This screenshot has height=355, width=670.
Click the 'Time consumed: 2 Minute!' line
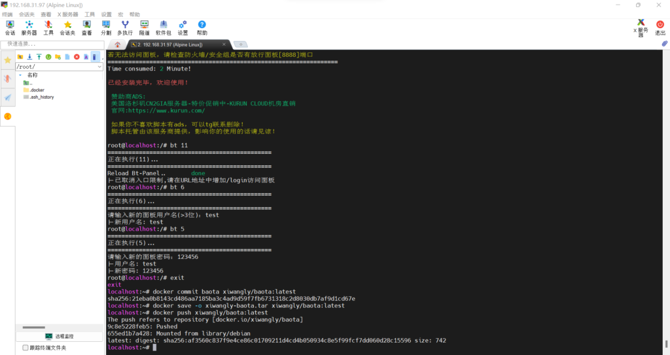(149, 69)
